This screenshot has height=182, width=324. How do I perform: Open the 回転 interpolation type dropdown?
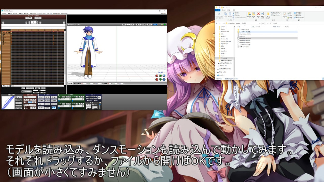pos(19,97)
